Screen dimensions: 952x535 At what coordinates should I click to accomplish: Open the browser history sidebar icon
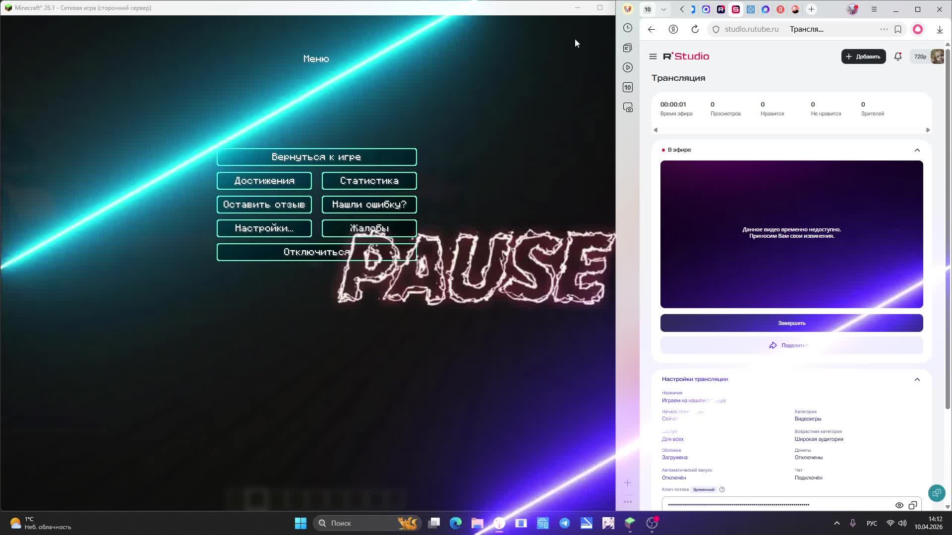pyautogui.click(x=628, y=28)
